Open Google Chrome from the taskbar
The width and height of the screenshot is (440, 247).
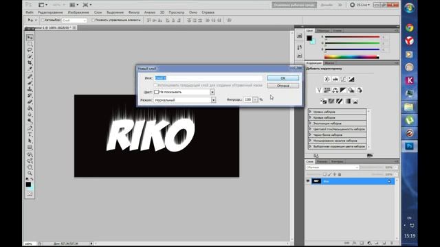point(410,27)
